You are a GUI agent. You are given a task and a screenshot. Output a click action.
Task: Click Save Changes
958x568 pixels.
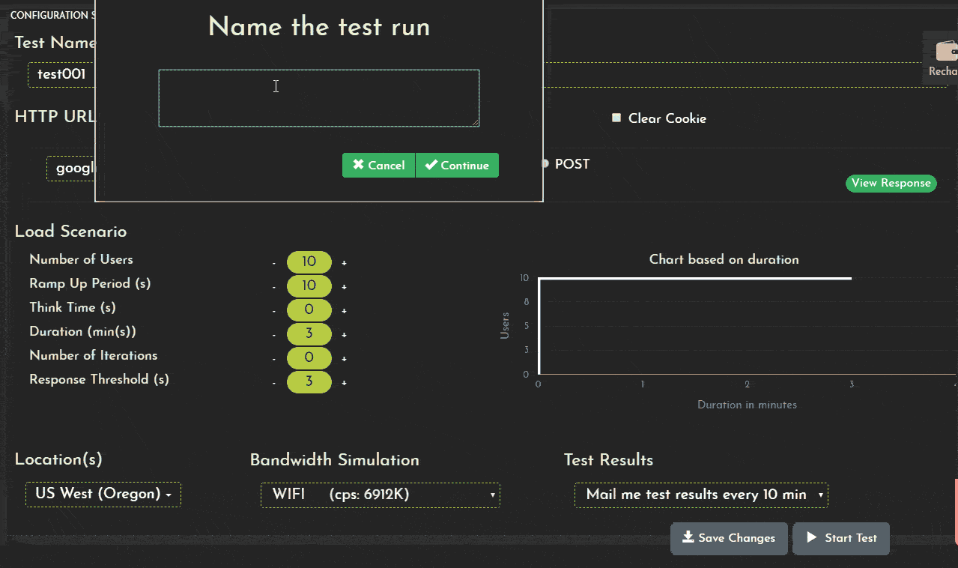pyautogui.click(x=728, y=538)
